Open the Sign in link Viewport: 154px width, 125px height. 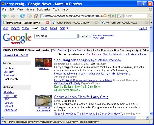point(143,28)
